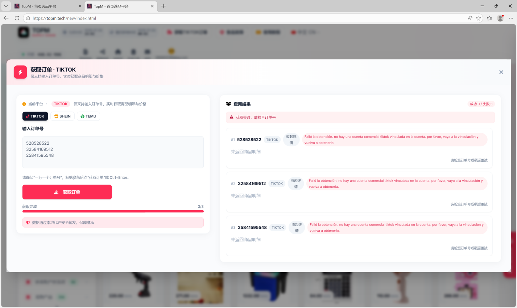Close the first TopM browser tab
This screenshot has width=517, height=308.
[x=80, y=6]
